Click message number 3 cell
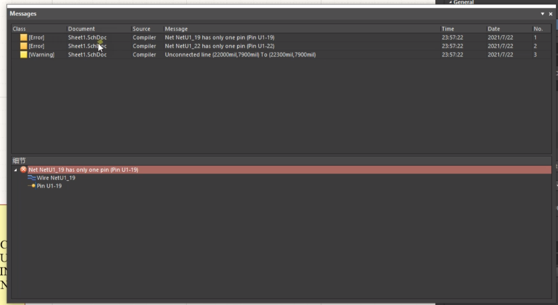The width and height of the screenshot is (558, 305). click(x=535, y=55)
